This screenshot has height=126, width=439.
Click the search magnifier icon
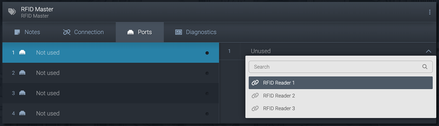pos(425,67)
